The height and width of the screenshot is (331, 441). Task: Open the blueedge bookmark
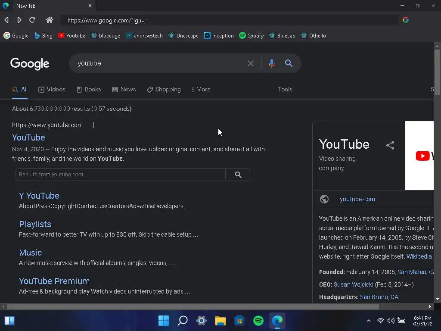pyautogui.click(x=106, y=36)
